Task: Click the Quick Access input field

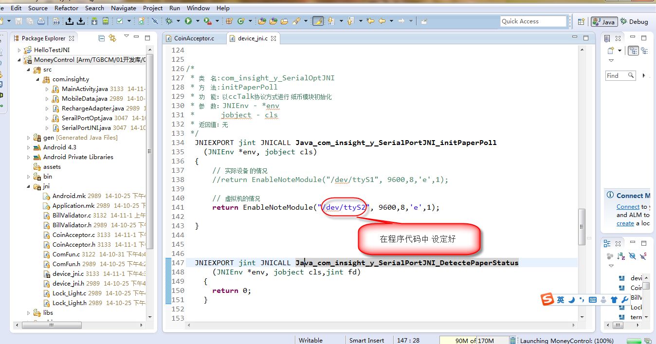Action: point(533,21)
